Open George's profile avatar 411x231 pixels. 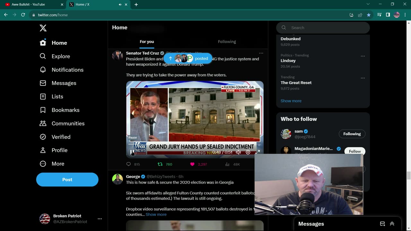coord(118,179)
